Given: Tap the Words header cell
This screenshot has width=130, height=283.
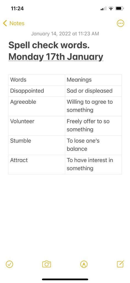Looking at the screenshot, I should point(37,80).
